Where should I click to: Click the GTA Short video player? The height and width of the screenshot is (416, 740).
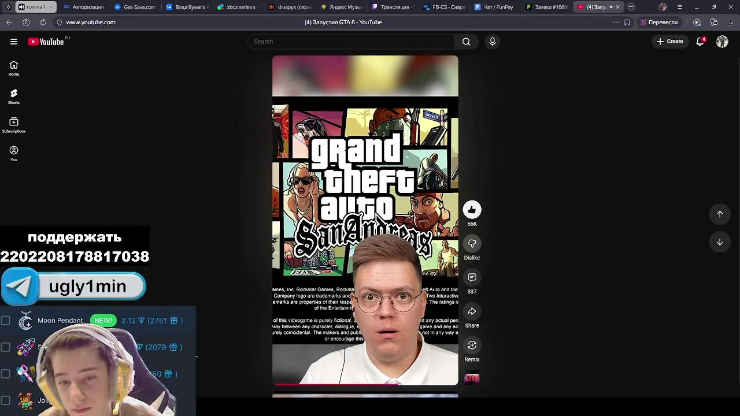click(365, 220)
